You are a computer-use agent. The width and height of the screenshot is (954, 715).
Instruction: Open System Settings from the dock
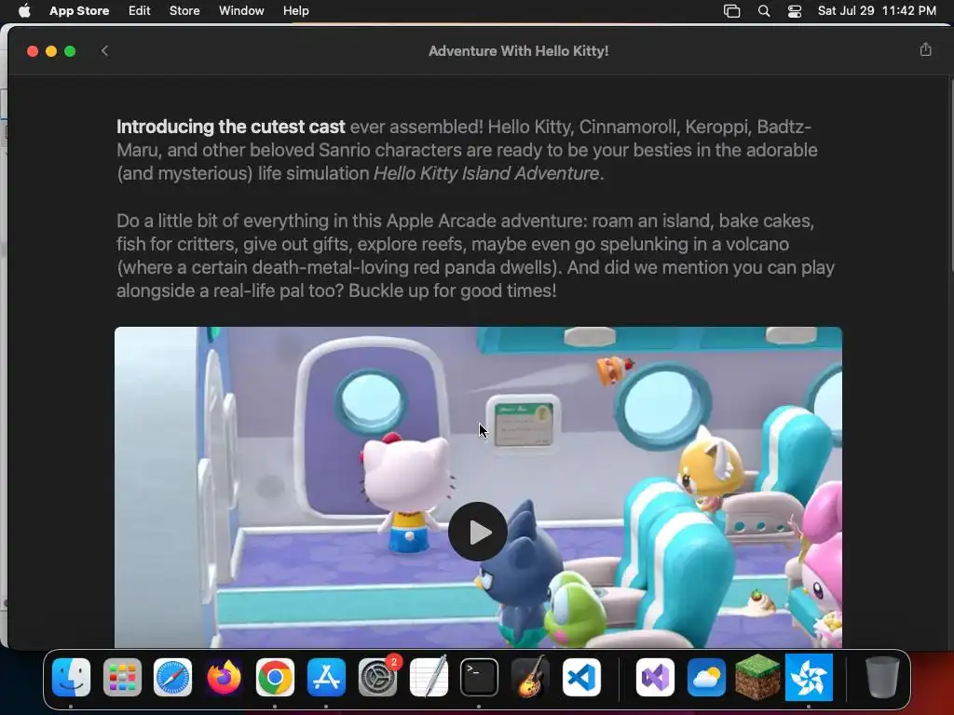(378, 678)
